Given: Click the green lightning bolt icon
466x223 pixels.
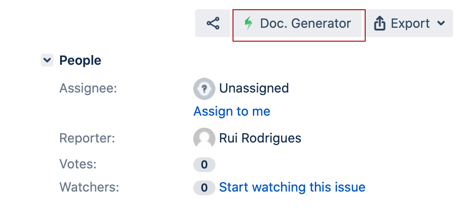Looking at the screenshot, I should [248, 23].
